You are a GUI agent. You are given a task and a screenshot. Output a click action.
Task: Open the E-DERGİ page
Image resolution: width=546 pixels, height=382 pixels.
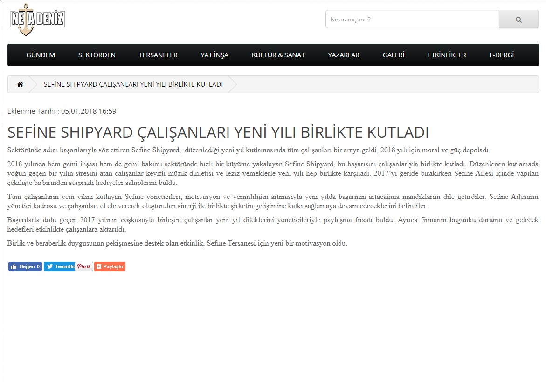[501, 55]
